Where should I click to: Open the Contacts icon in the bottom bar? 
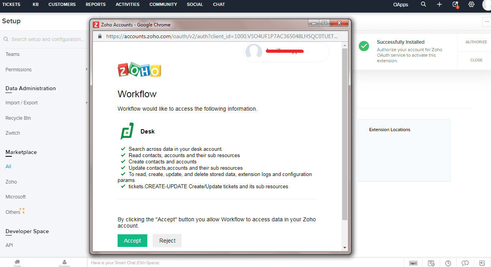click(64, 263)
